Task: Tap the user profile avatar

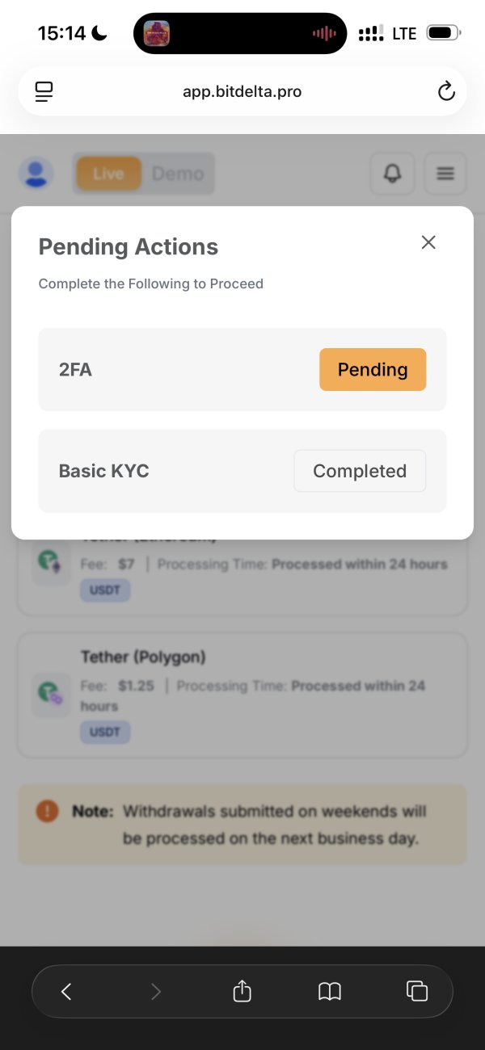Action: pos(36,174)
